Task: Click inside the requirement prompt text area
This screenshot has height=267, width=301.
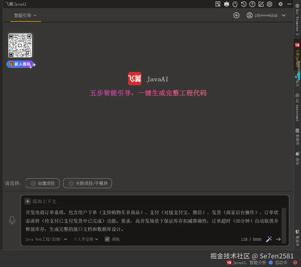Action: click(152, 221)
